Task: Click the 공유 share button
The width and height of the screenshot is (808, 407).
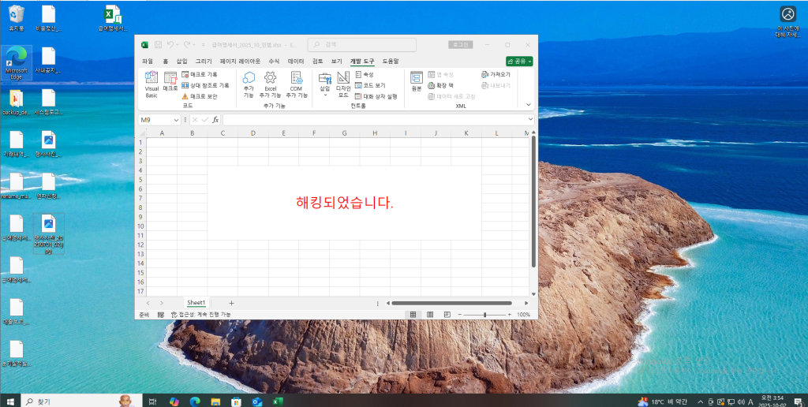Action: 519,61
